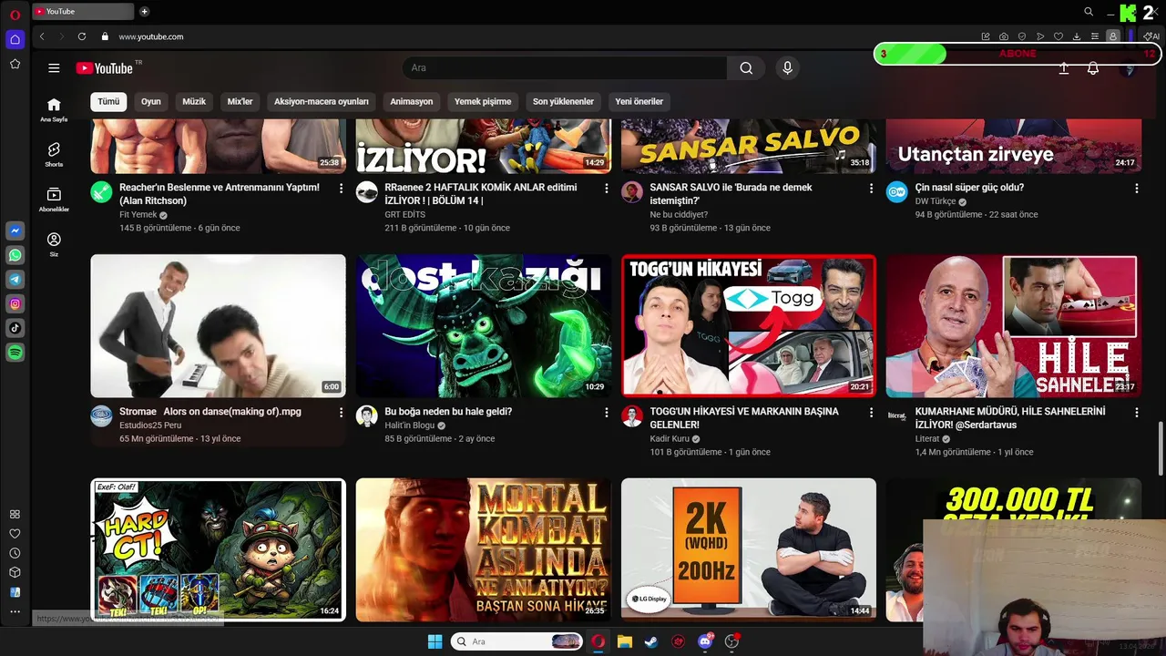This screenshot has height=656, width=1166.
Task: Select the Mix'ler filter chip
Action: pos(240,101)
